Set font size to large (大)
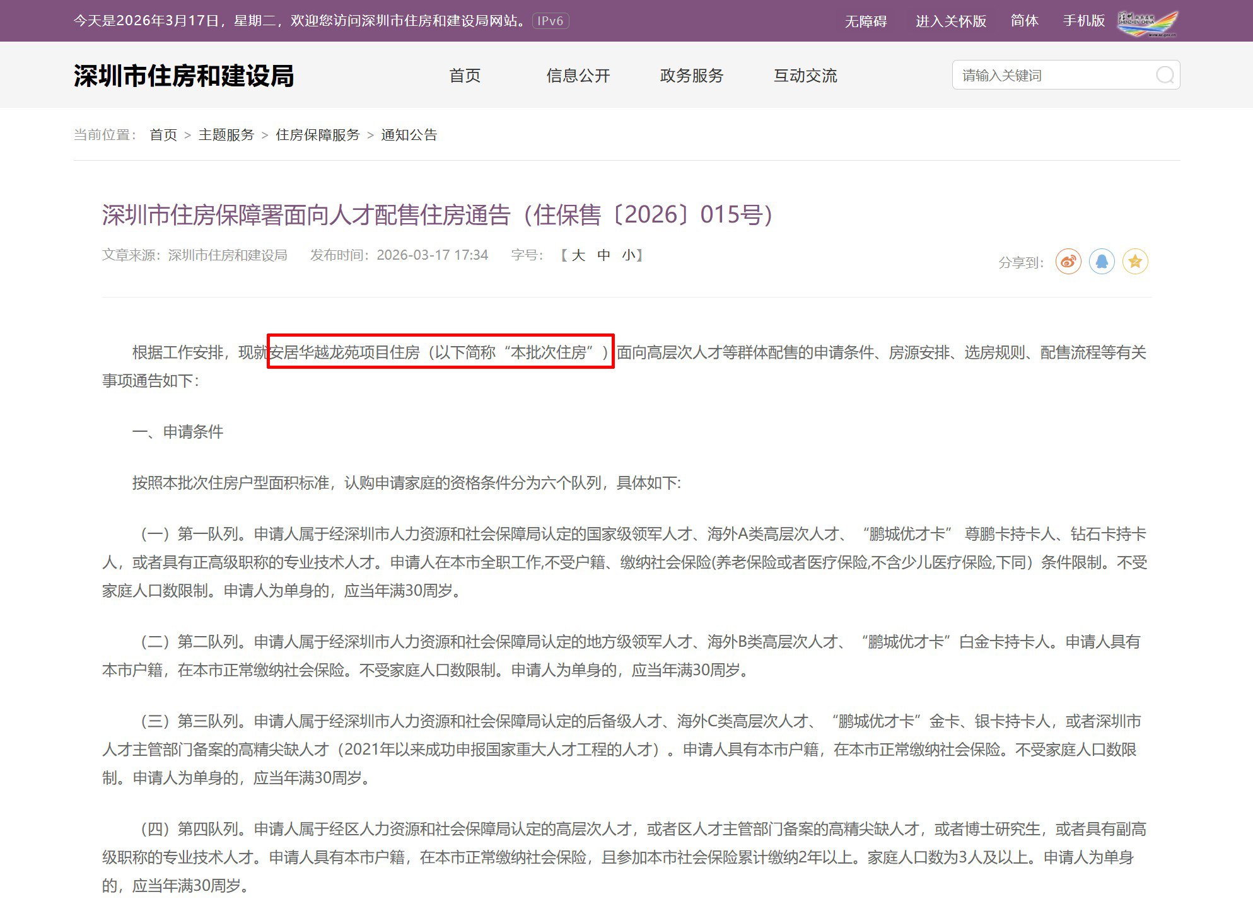The height and width of the screenshot is (916, 1253). [578, 255]
